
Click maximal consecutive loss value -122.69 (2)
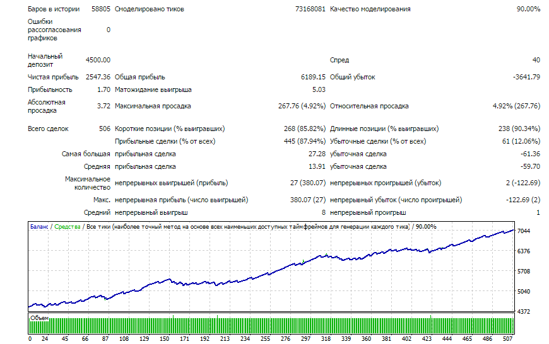(x=523, y=200)
